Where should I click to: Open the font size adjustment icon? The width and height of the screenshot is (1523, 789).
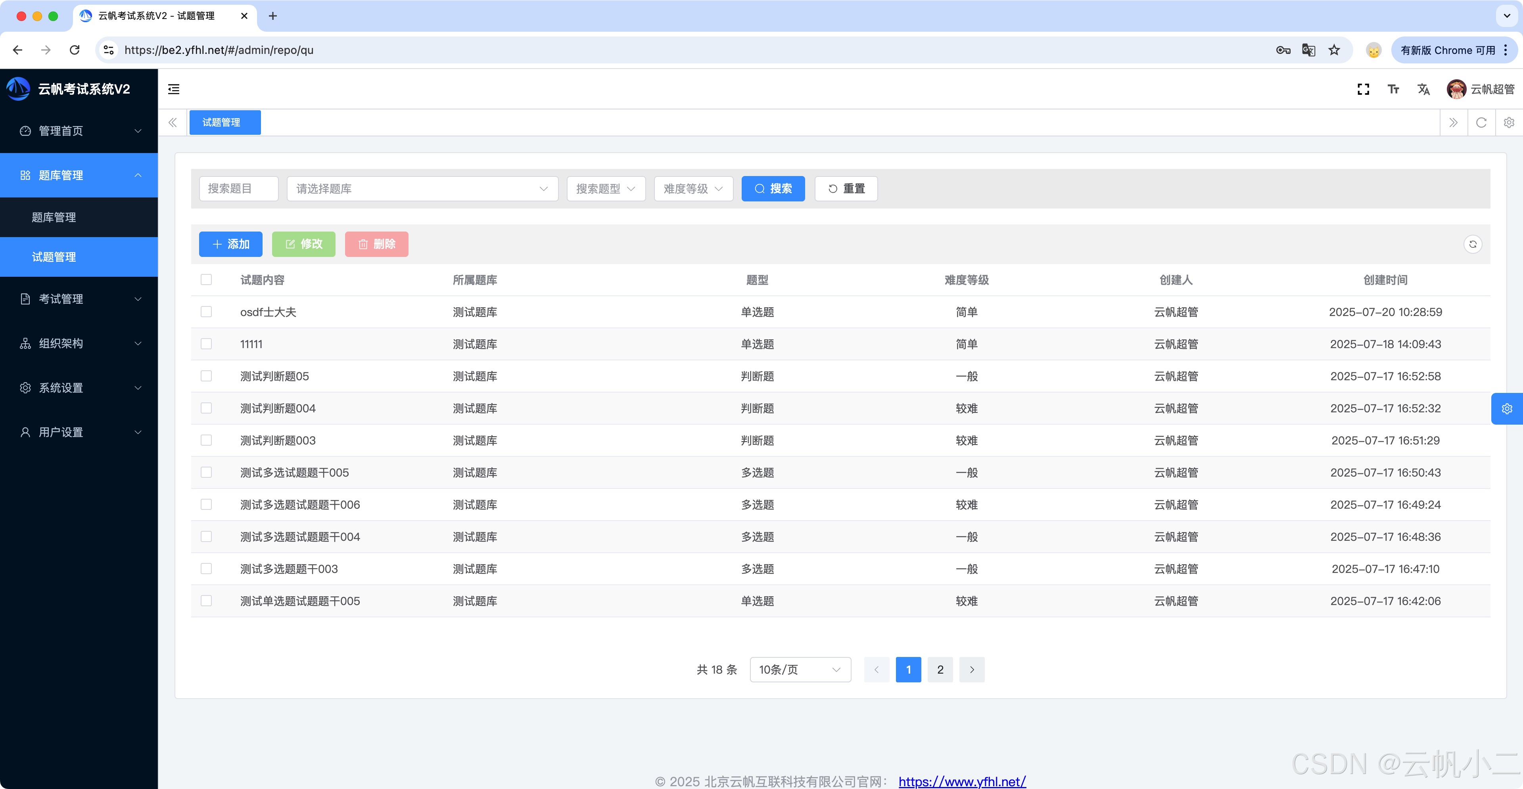1394,89
